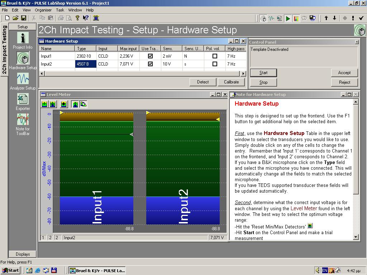This screenshot has height=275, width=367.
Task: Click the green play toolbar icon
Action: click(288, 18)
